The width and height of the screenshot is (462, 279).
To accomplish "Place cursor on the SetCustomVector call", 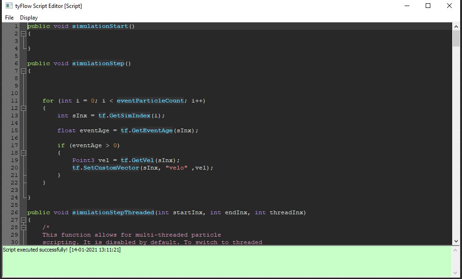I will coord(111,168).
